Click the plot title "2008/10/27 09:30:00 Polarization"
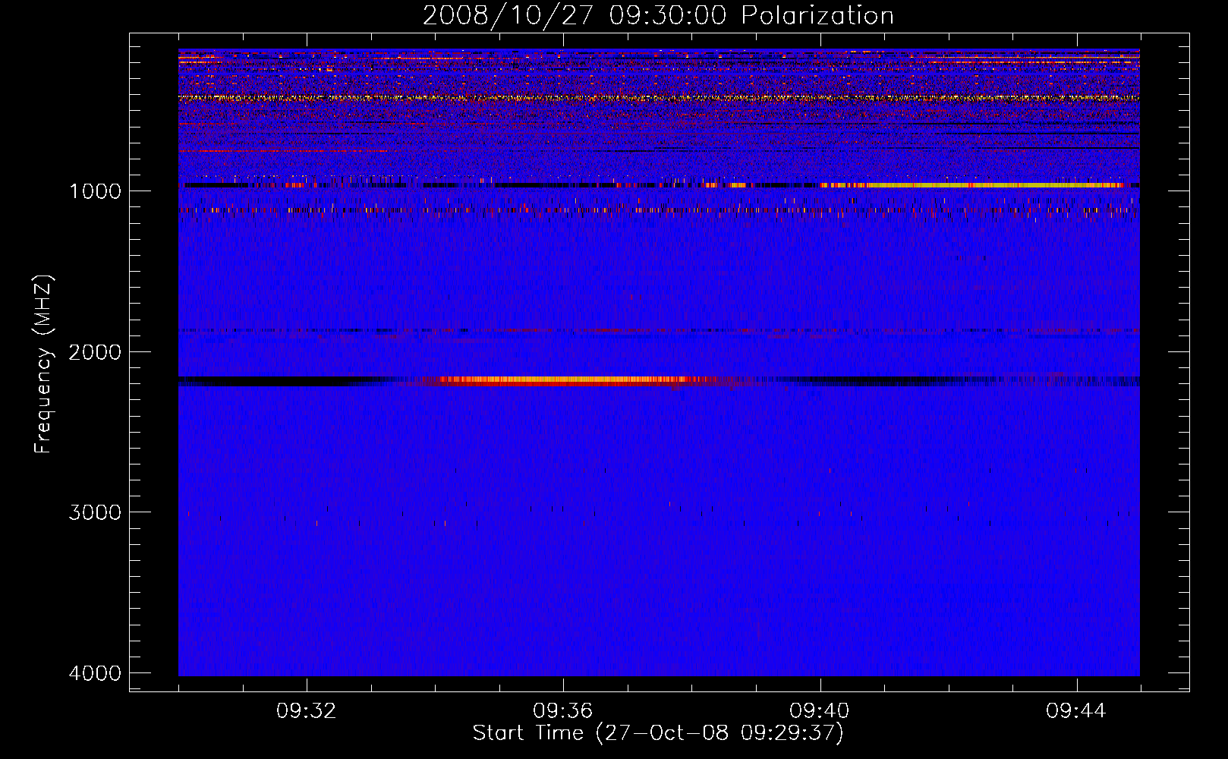The height and width of the screenshot is (759, 1228). [658, 16]
